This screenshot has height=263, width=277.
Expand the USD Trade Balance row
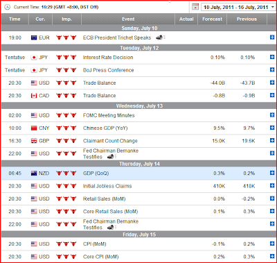pyautogui.click(x=272, y=83)
